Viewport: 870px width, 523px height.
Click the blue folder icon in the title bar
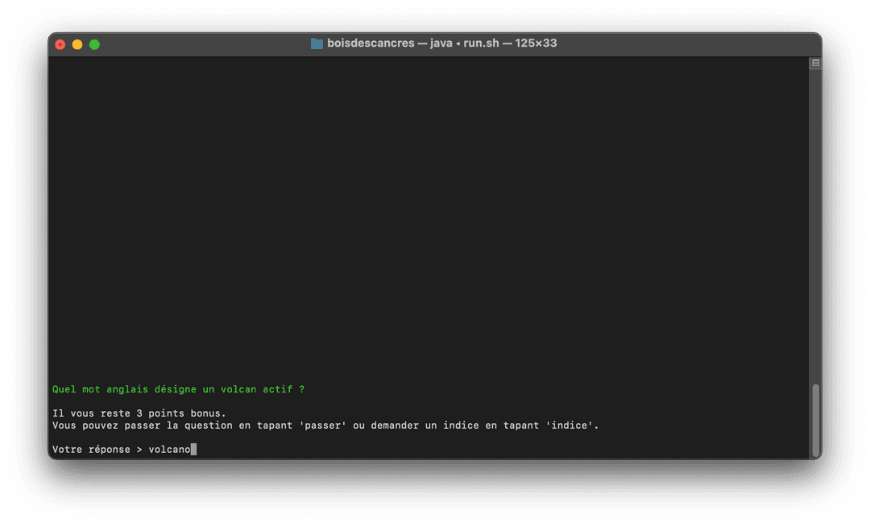click(x=316, y=44)
